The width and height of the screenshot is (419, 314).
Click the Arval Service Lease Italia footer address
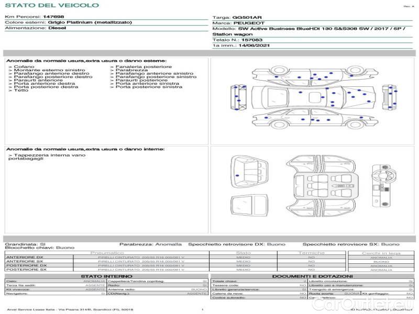[70, 309]
